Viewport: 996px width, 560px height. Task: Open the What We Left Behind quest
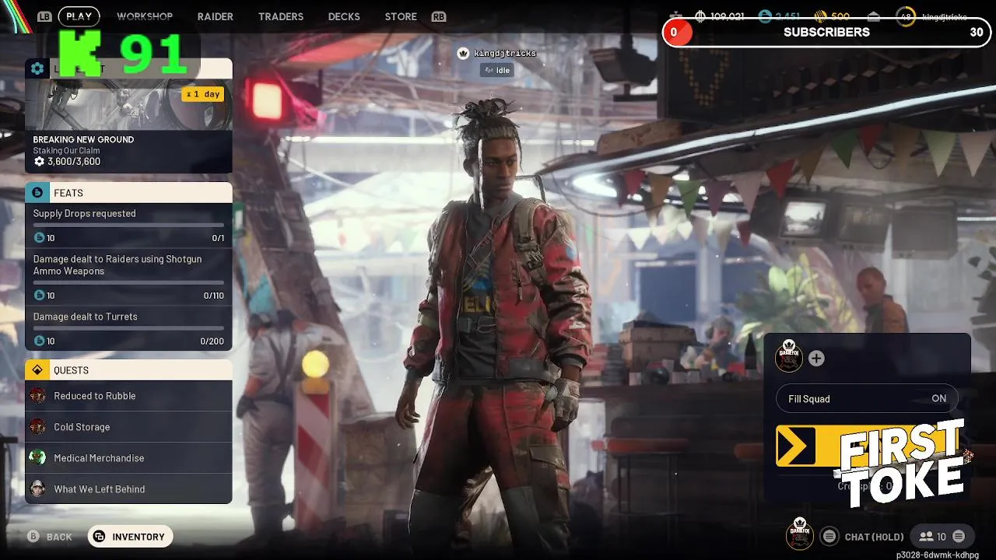point(128,489)
